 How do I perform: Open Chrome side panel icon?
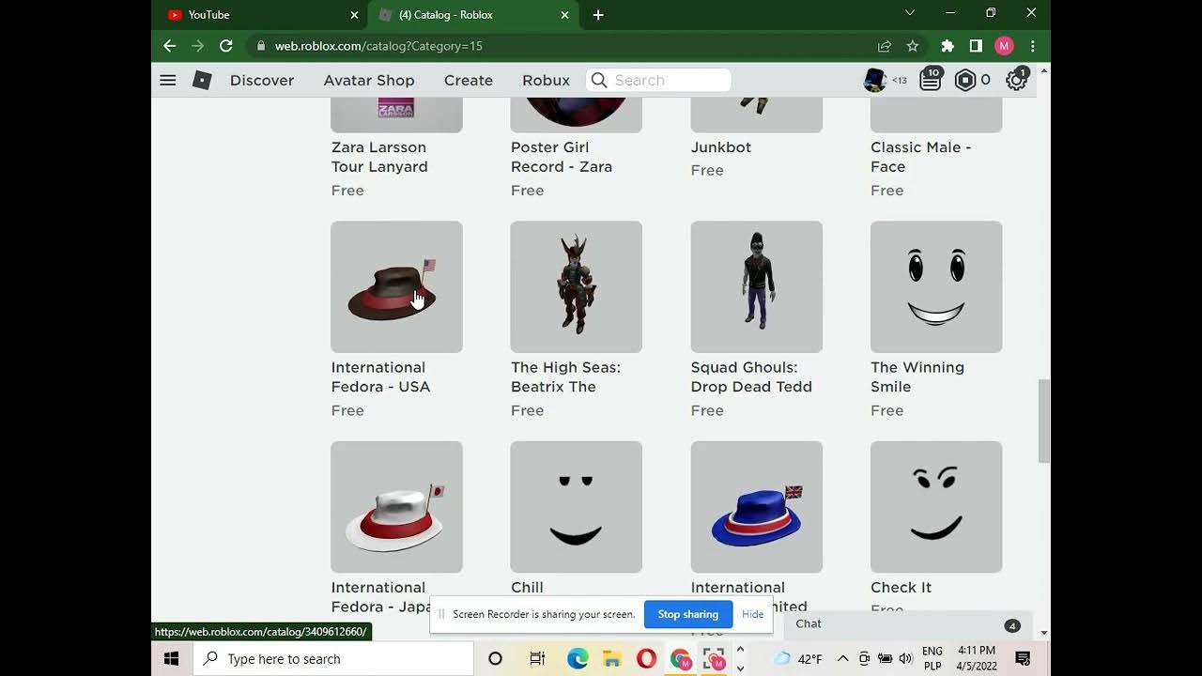click(x=976, y=46)
